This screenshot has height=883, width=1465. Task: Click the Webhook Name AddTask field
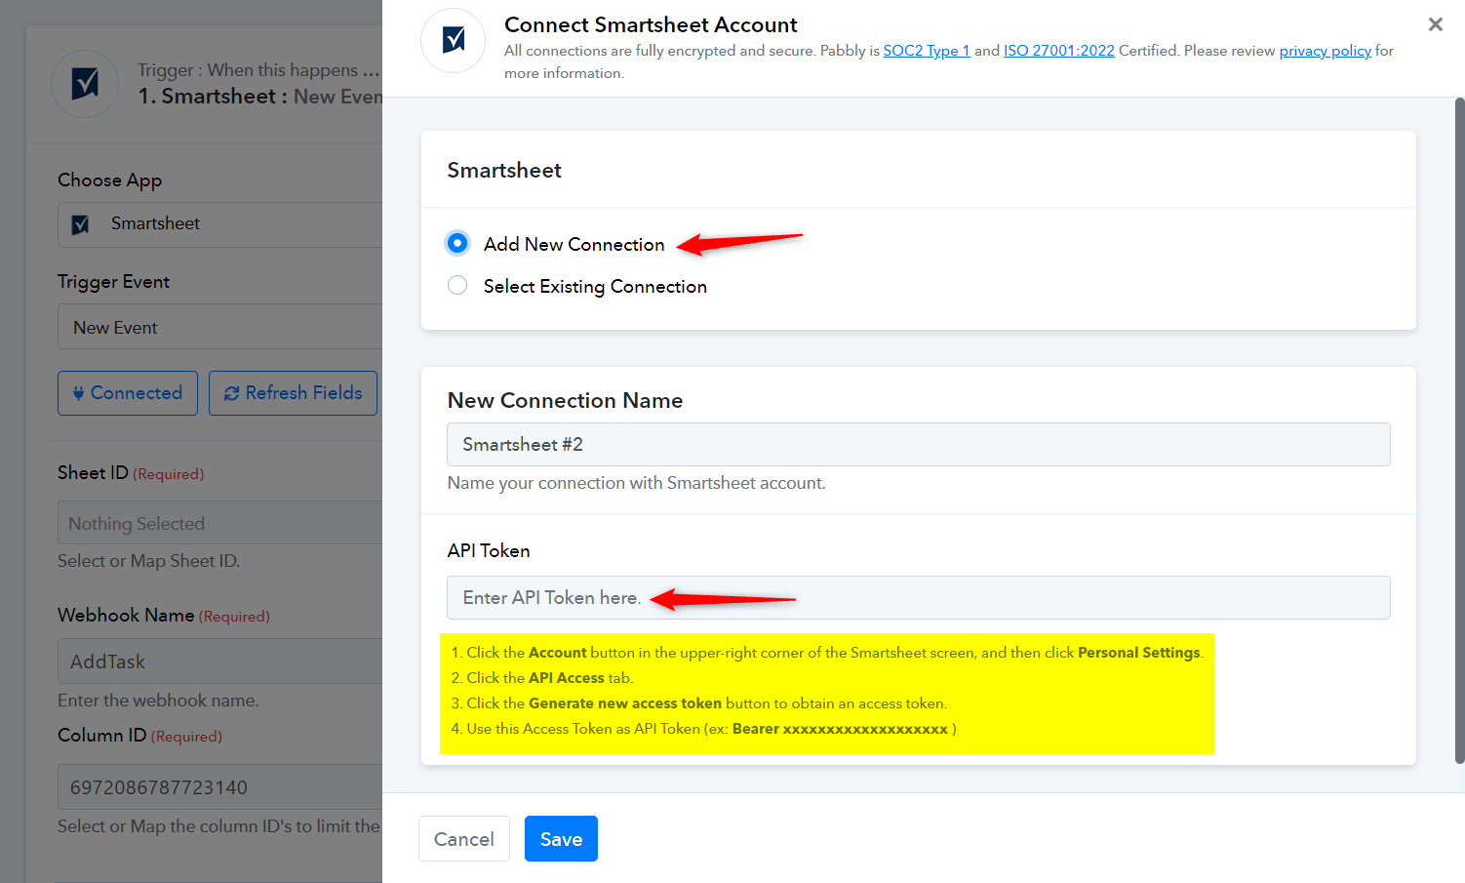(x=220, y=662)
